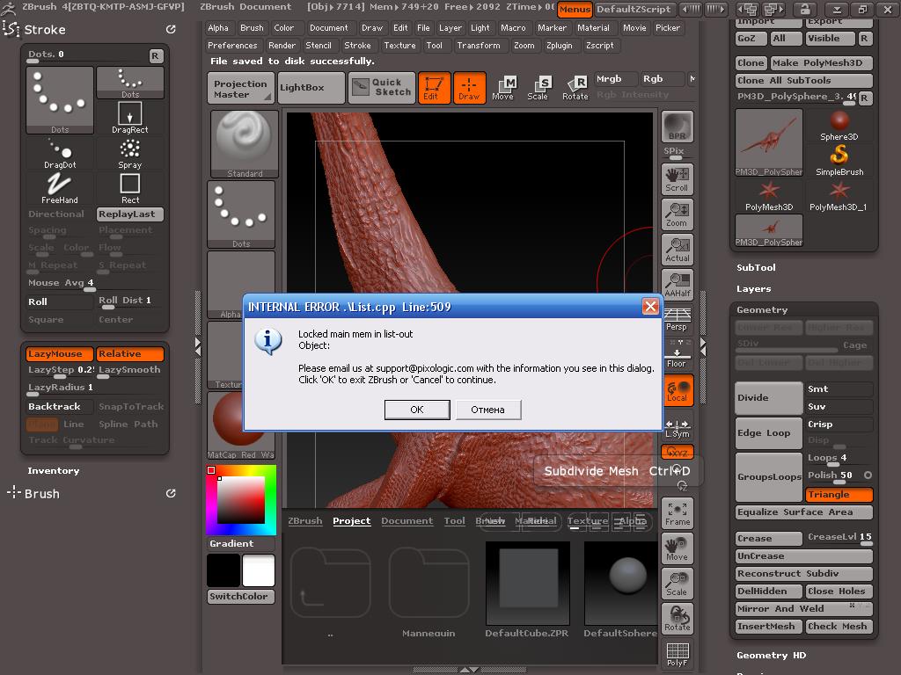This screenshot has width=901, height=675.
Task: Click the right shelf Move icon
Action: [677, 548]
